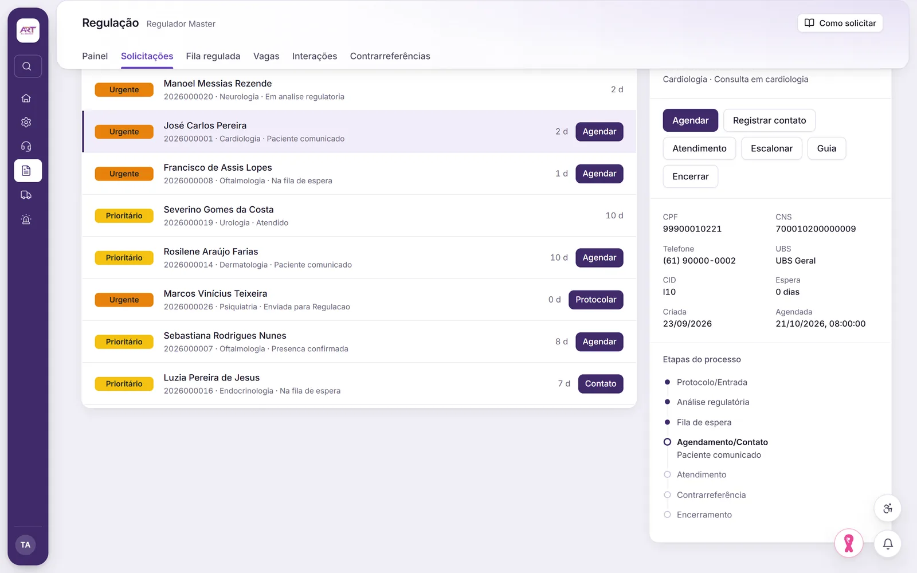The height and width of the screenshot is (573, 917).
Task: Click Agendar for Sebastiana Rodrigues Nunes
Action: 599,342
